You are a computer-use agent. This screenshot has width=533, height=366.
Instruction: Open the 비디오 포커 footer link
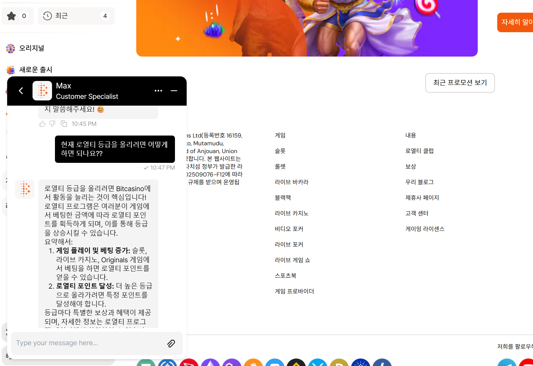289,229
